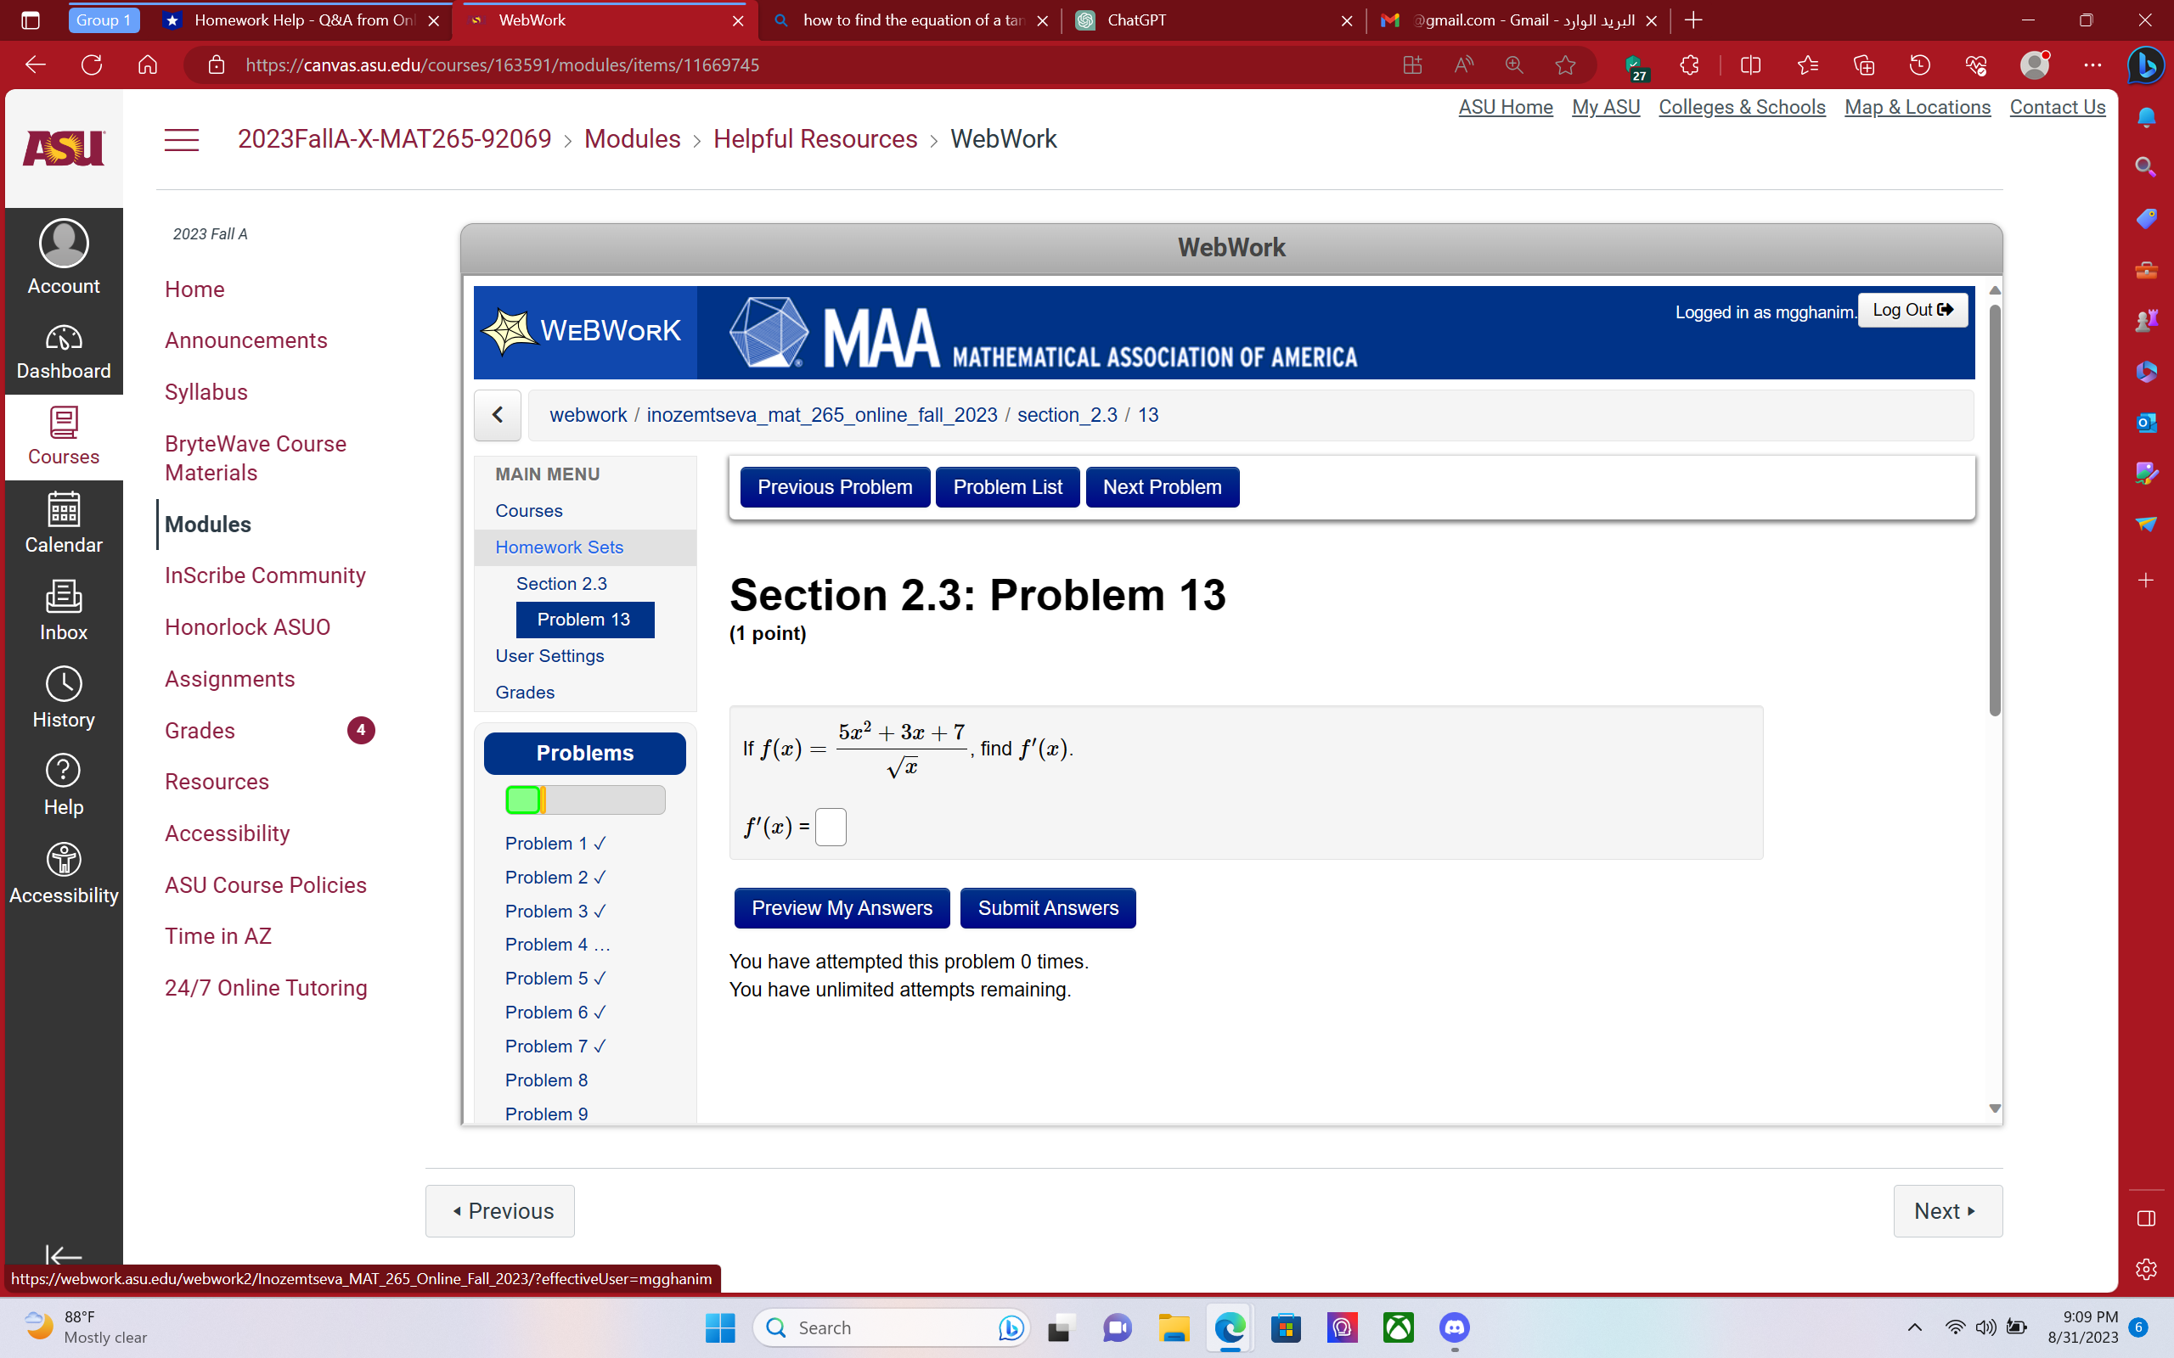Click the Submit Answers button

tap(1047, 907)
